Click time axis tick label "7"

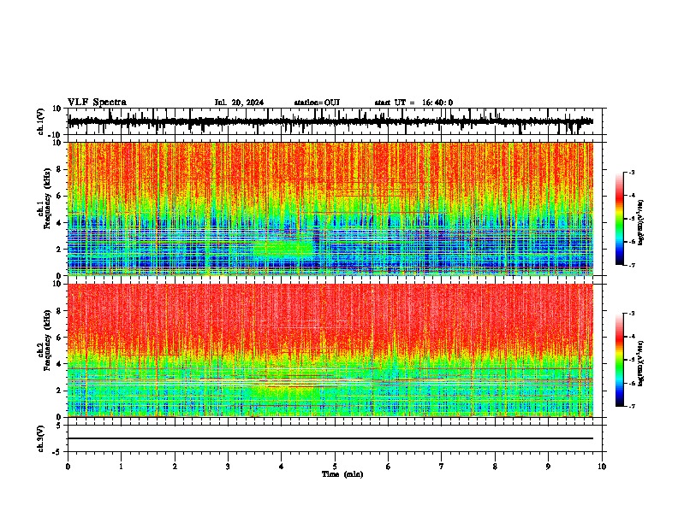pos(442,467)
